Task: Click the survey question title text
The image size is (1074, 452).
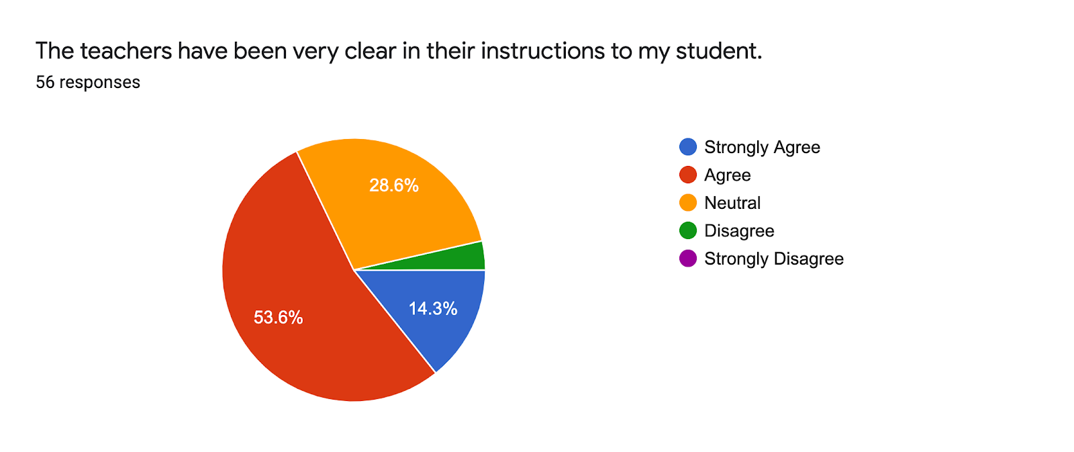Action: pyautogui.click(x=399, y=51)
